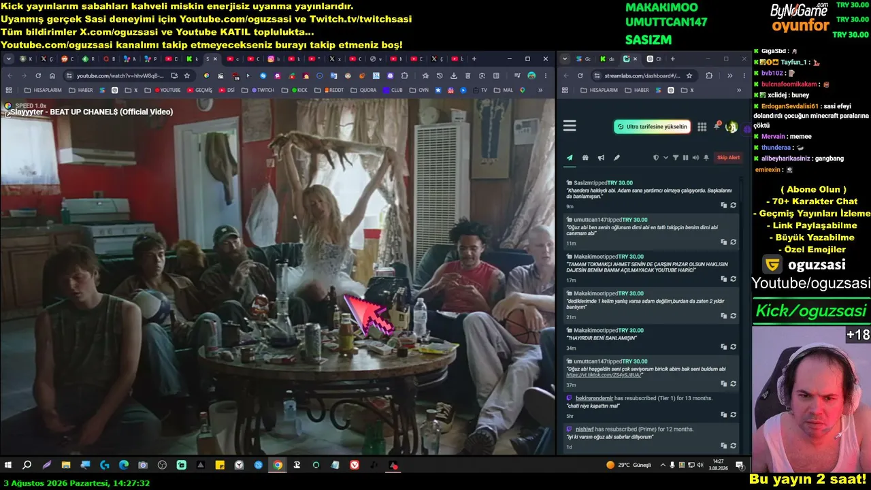This screenshot has width=871, height=490.
Task: Open the HESAPLARIM bookmark folder in YouTube window
Action: click(43, 90)
